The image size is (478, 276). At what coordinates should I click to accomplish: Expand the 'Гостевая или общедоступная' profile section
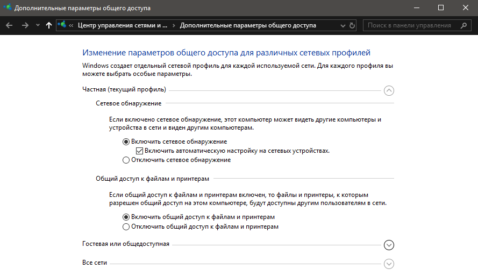pos(389,245)
